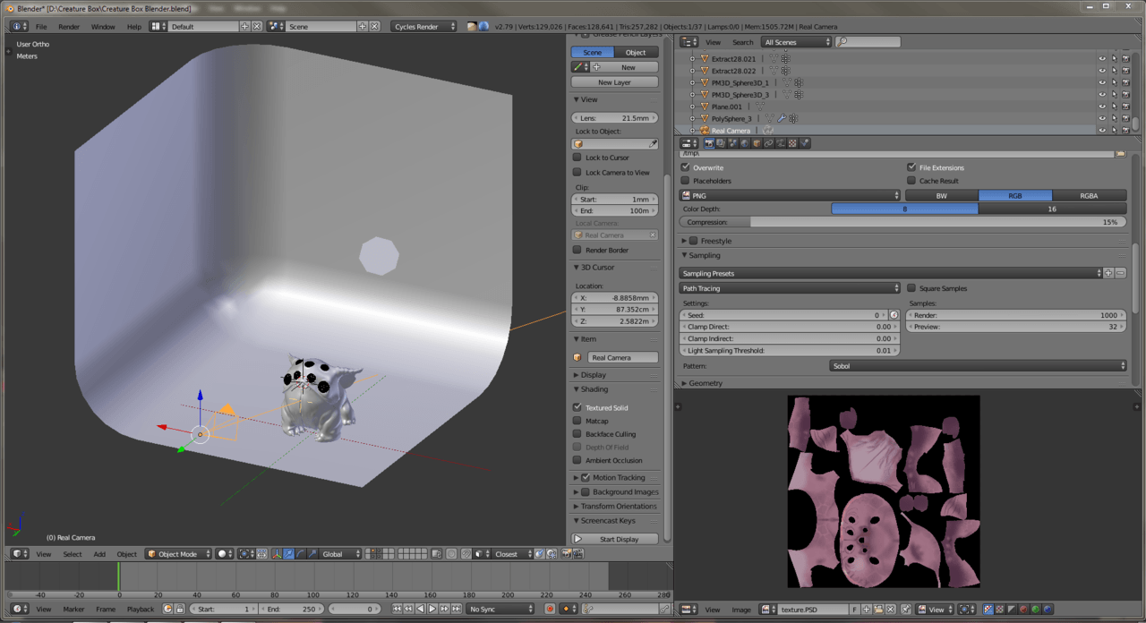Show green channel in image editor
This screenshot has height=623, width=1146.
click(1035, 610)
